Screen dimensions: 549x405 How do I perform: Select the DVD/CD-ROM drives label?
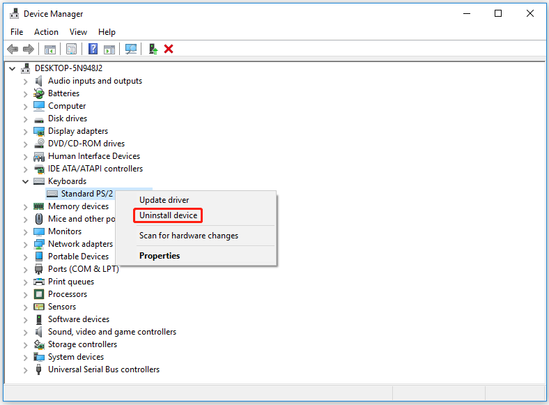[86, 144]
